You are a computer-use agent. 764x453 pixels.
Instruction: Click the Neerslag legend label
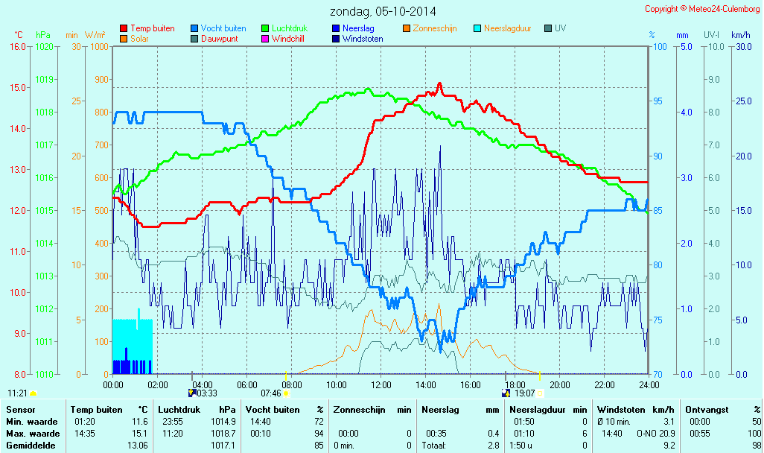[358, 28]
